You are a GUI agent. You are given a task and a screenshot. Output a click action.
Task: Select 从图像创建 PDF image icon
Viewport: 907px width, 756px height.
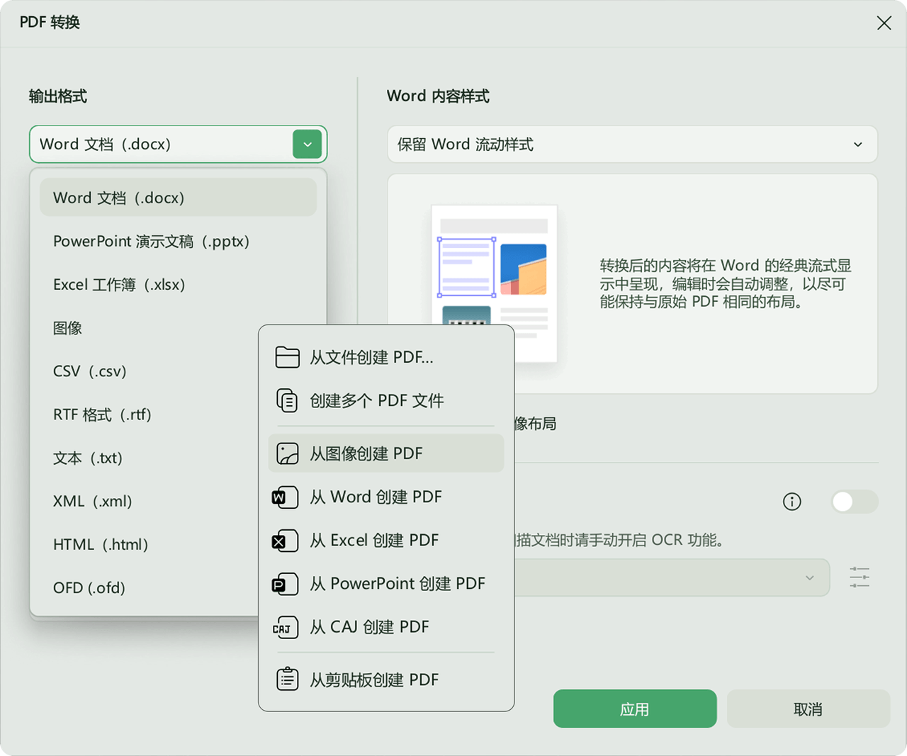click(287, 453)
